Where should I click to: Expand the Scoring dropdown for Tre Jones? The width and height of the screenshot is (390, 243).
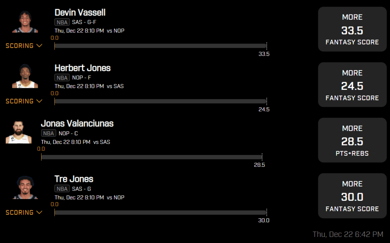tap(24, 213)
